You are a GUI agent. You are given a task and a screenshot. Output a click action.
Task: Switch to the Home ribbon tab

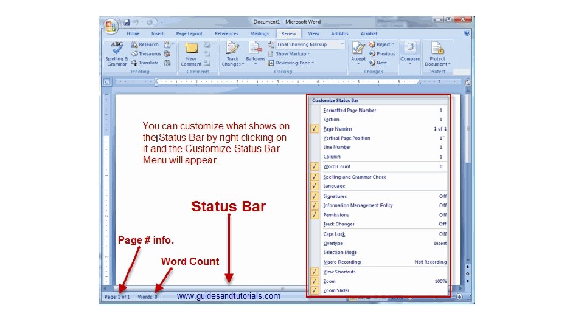133,33
